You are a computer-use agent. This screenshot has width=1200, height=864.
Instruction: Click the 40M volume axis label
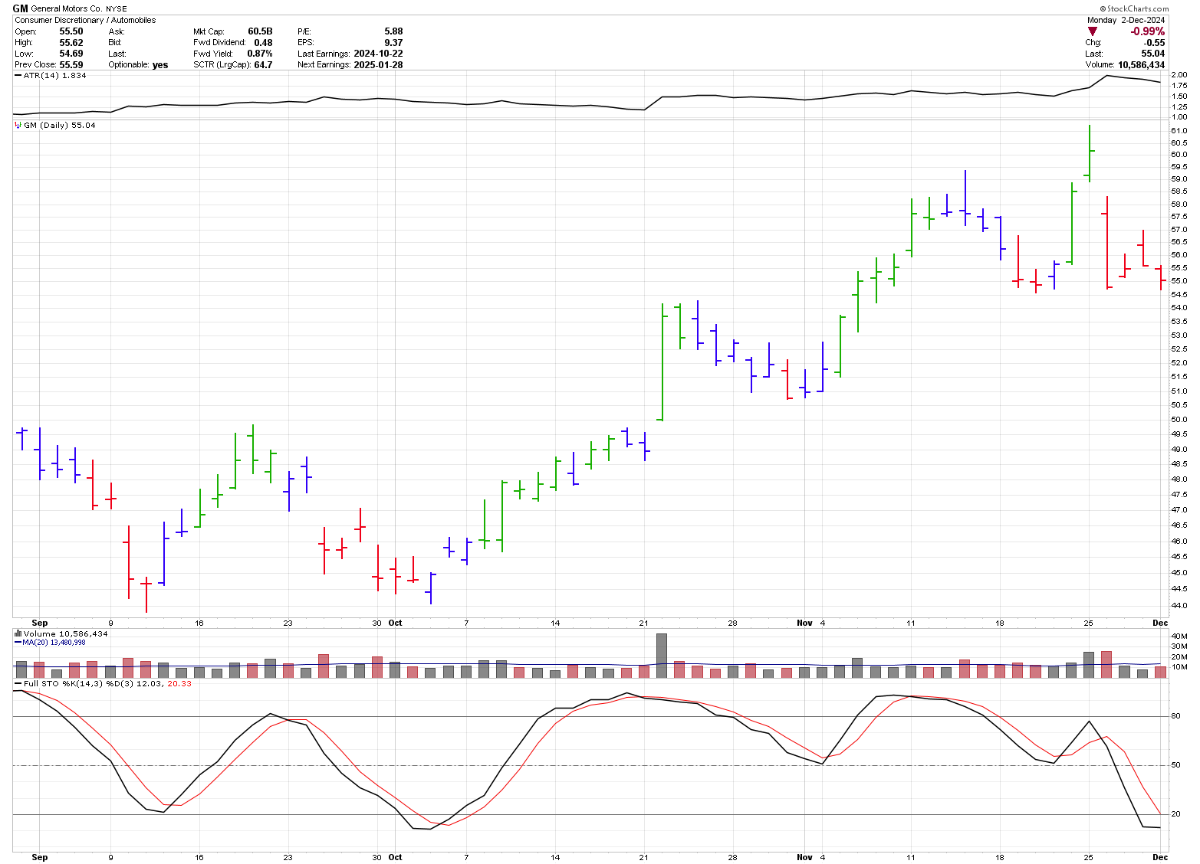(1179, 637)
